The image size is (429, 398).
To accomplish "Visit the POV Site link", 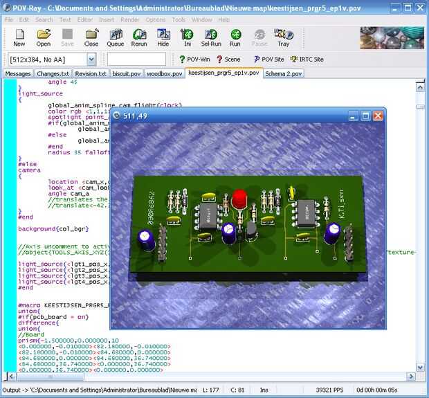I will pyautogui.click(x=269, y=59).
